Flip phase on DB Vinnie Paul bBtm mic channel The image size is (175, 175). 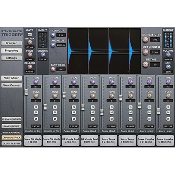[93, 119]
